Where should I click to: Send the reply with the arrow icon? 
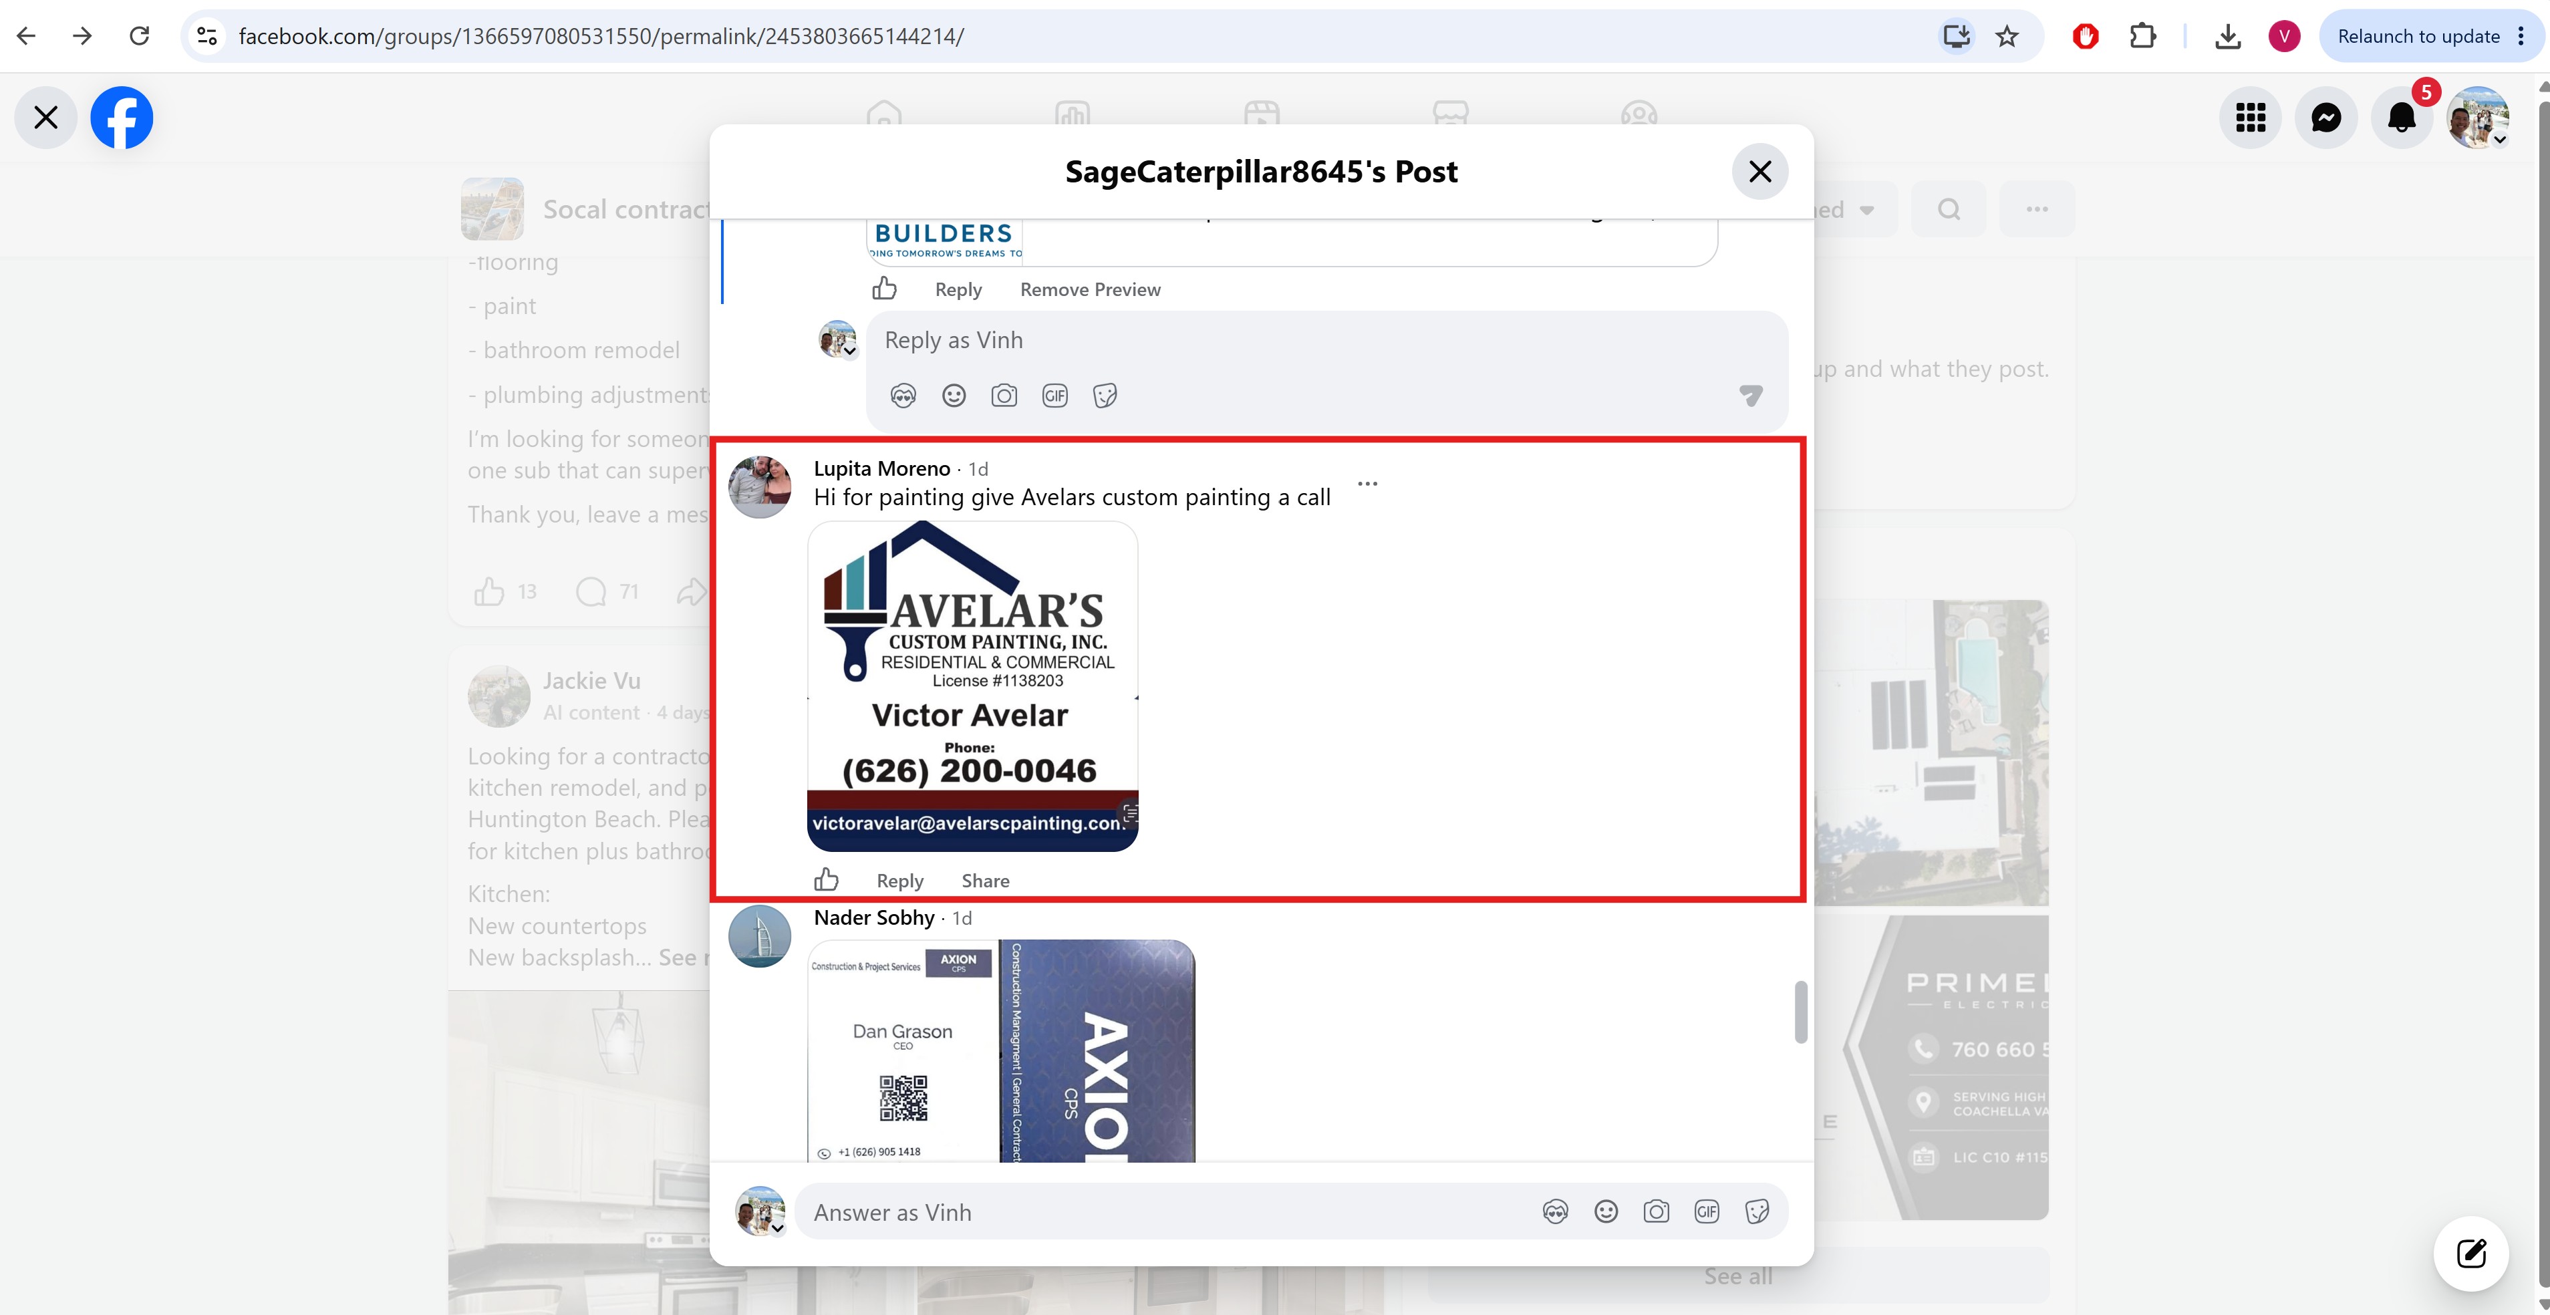(1750, 396)
